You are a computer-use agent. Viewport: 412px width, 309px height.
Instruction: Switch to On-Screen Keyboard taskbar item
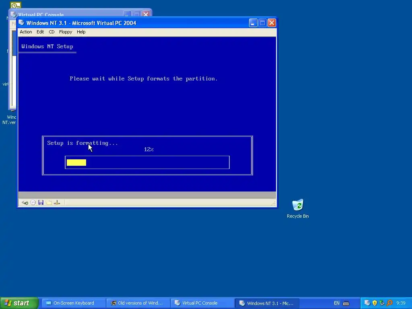[x=74, y=303]
